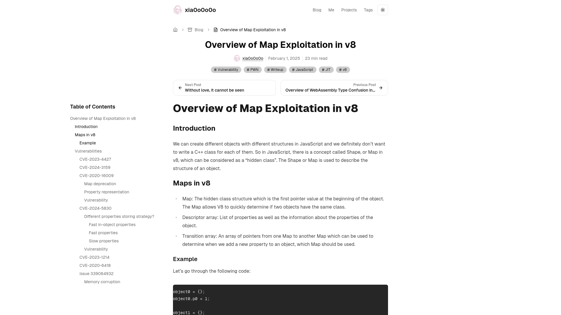Open the Tags navigation item

click(368, 10)
